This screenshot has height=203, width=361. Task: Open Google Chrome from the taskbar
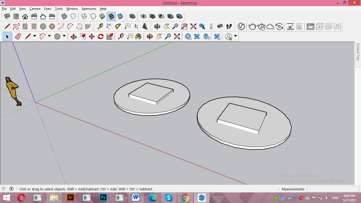pyautogui.click(x=185, y=197)
